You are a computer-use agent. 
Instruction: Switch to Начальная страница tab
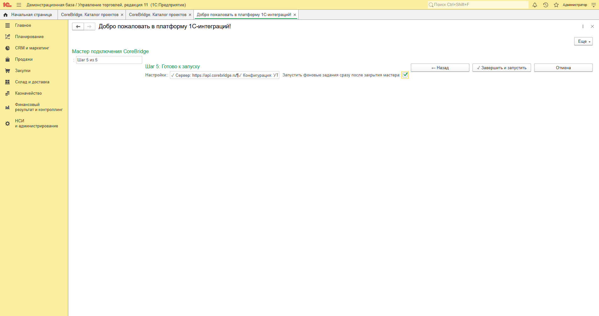29,15
